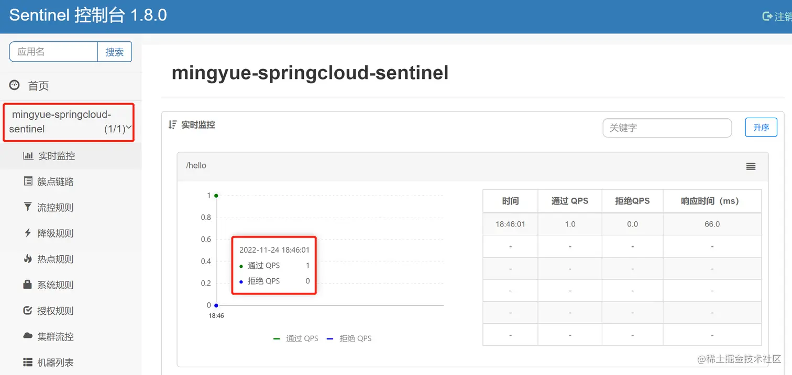Screen dimensions: 792x375
Task: Click the 授权规则 check-square icon
Action: (28, 311)
